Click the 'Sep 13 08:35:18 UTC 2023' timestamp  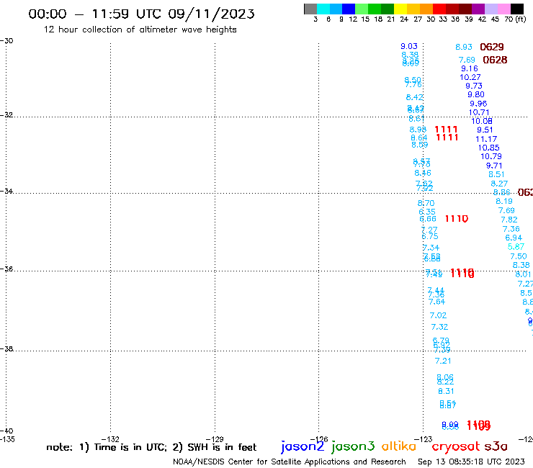[471, 462]
